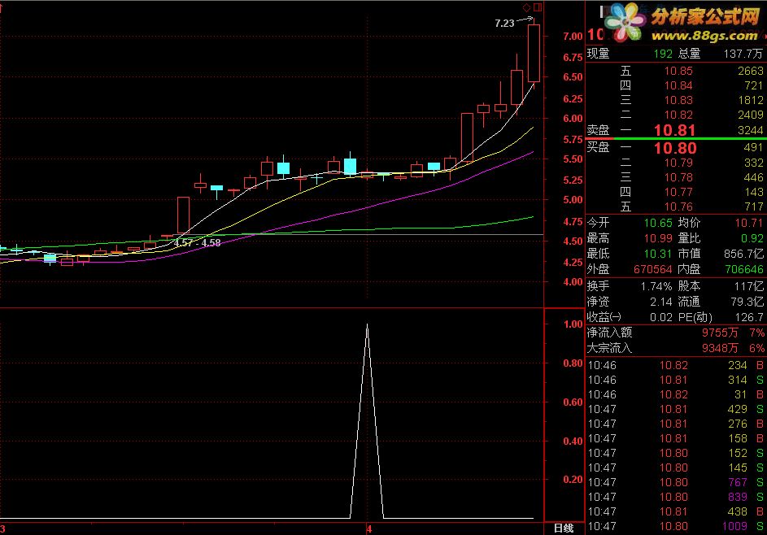767x535 pixels.
Task: Click the 市值 value 856.7亿
Action: (x=743, y=254)
